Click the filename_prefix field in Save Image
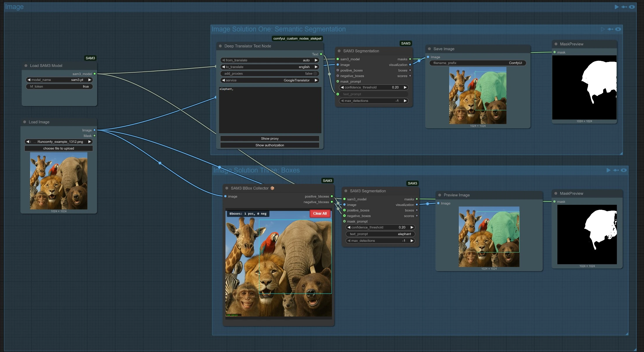The height and width of the screenshot is (352, 644). pos(477,63)
